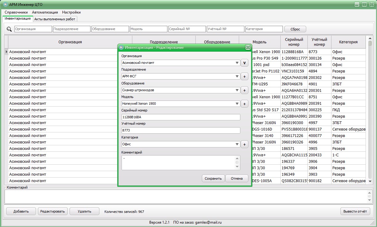Click the dialog Комментарий scrollbar down arrow
This screenshot has width=377, height=227.
pyautogui.click(x=237, y=167)
